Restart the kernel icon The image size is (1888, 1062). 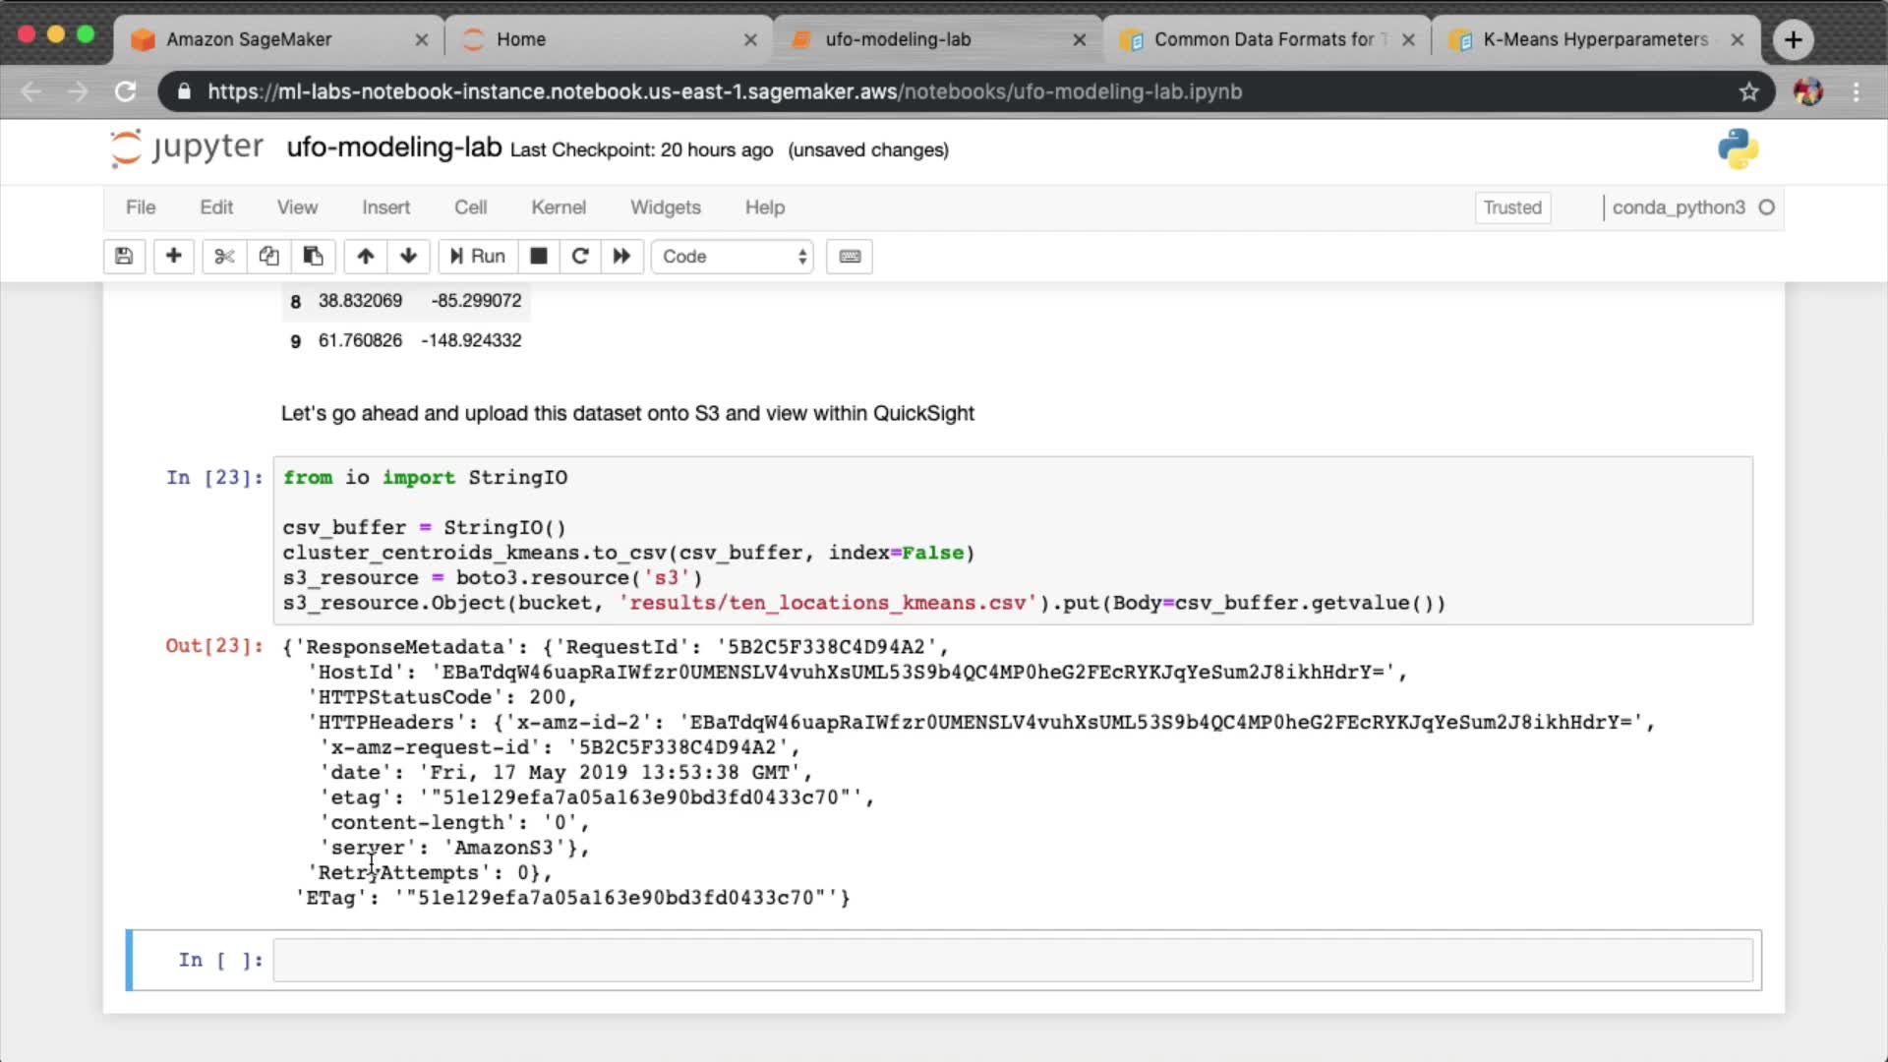point(580,257)
